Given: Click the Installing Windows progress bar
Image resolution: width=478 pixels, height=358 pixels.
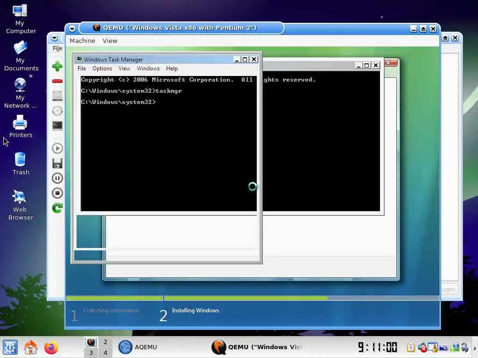Looking at the screenshot, I should coord(301,298).
